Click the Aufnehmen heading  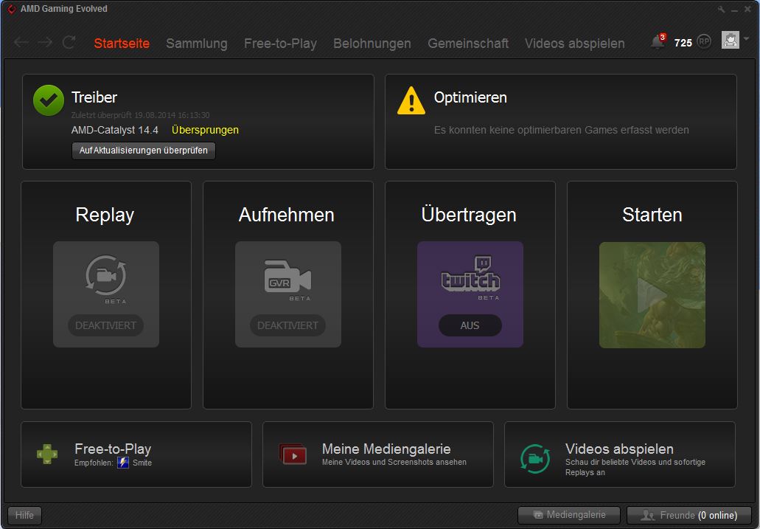[x=287, y=215]
